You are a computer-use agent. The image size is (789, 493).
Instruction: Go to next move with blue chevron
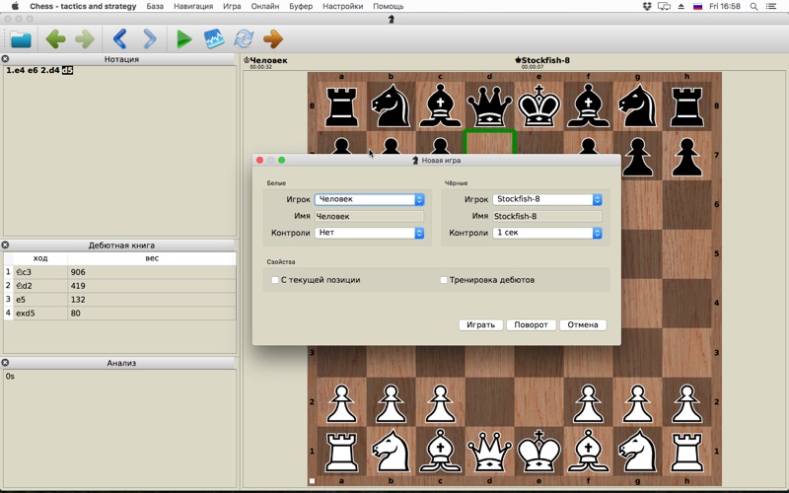150,39
